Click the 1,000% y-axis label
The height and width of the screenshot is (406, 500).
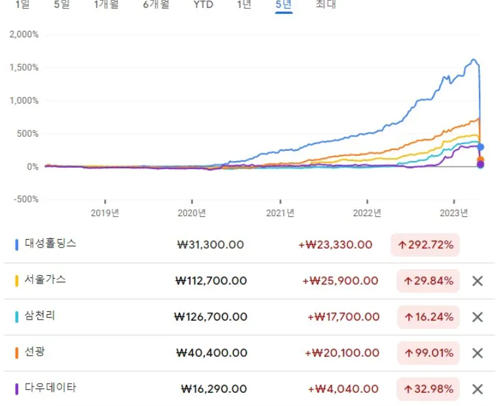click(x=24, y=101)
